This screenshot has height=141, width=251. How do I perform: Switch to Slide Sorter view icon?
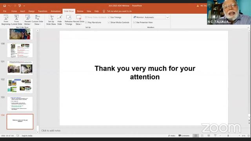pyautogui.click(x=202, y=136)
